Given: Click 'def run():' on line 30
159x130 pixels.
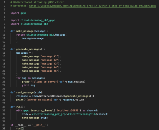Looking at the screenshot, I should 18,107.
